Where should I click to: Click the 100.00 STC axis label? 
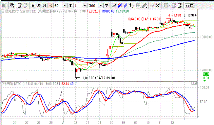click(204, 87)
